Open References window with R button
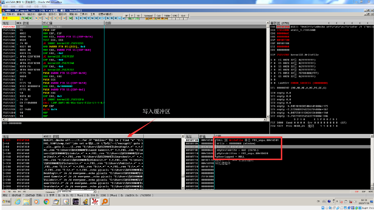 pyautogui.click(x=115, y=18)
